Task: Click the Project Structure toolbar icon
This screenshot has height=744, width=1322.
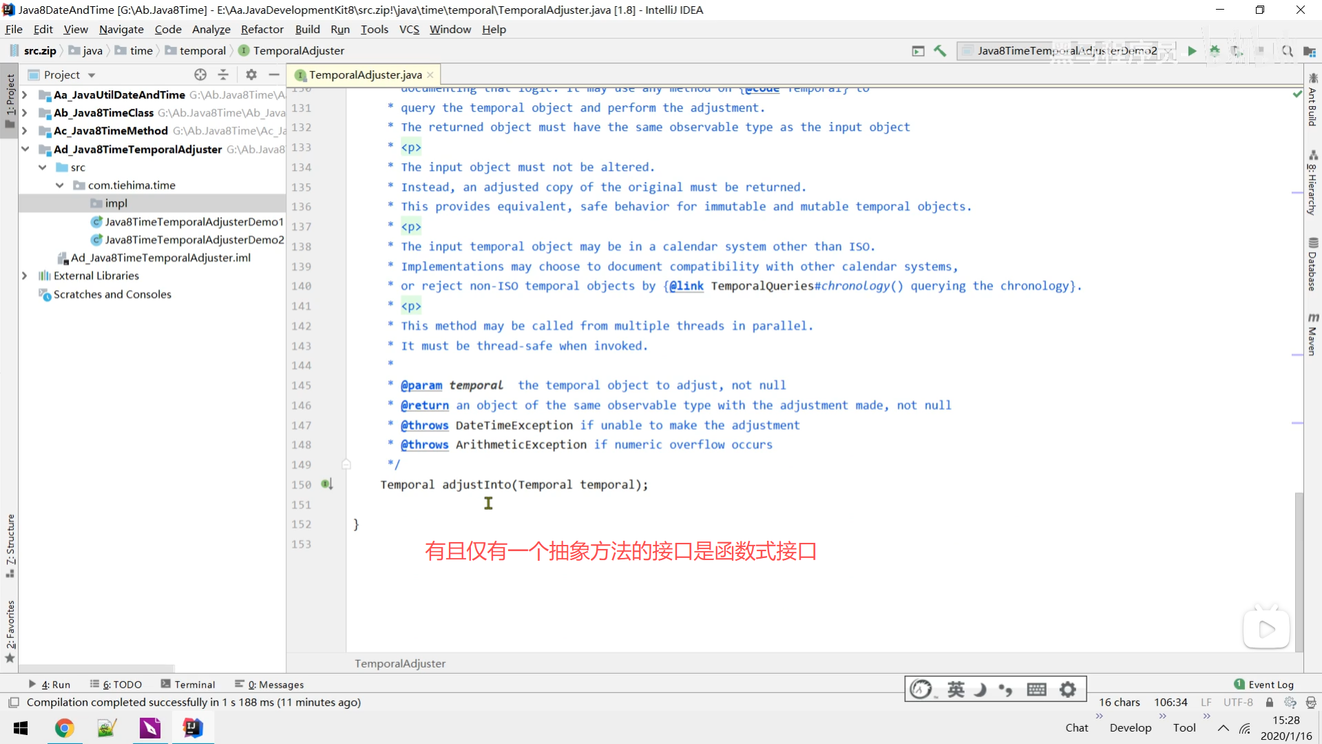Action: (x=1309, y=51)
